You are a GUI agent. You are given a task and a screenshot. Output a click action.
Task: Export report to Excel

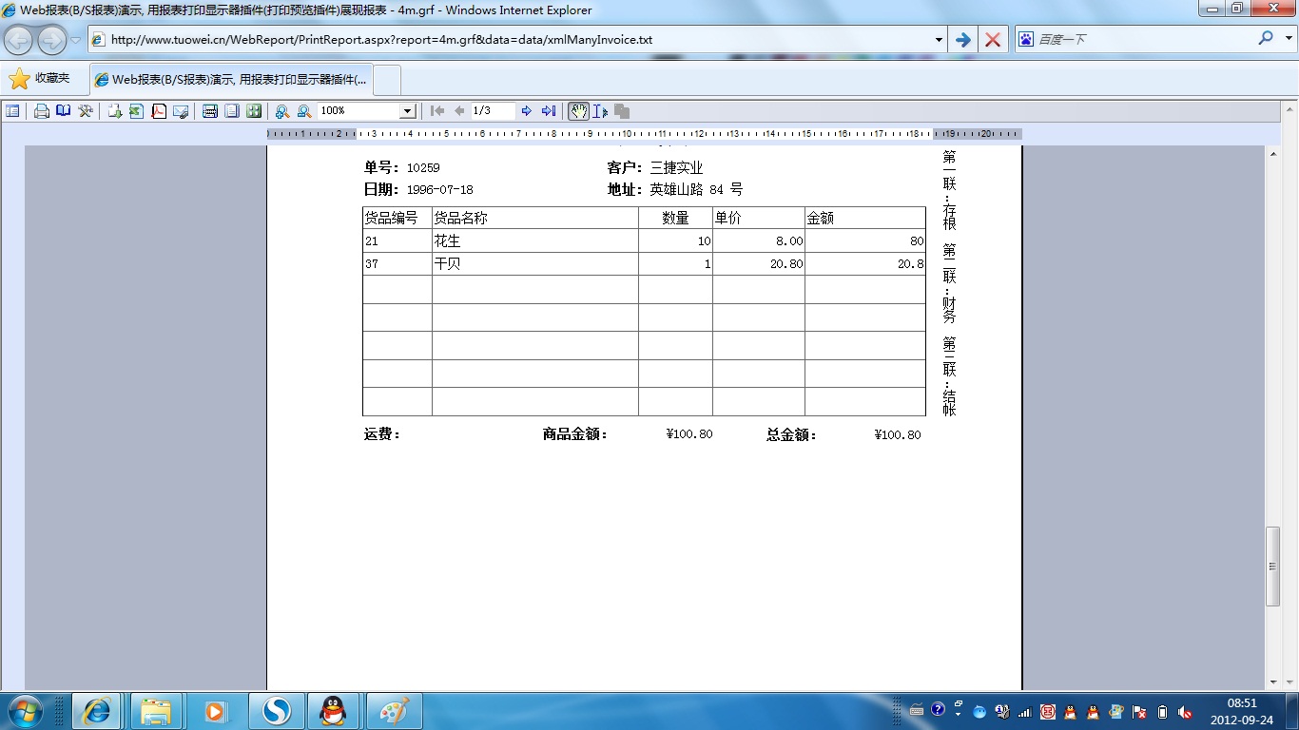pyautogui.click(x=136, y=111)
